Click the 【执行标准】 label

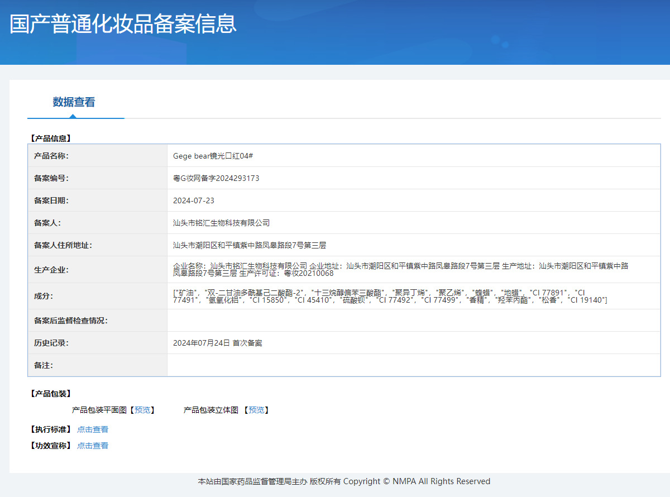(50, 429)
